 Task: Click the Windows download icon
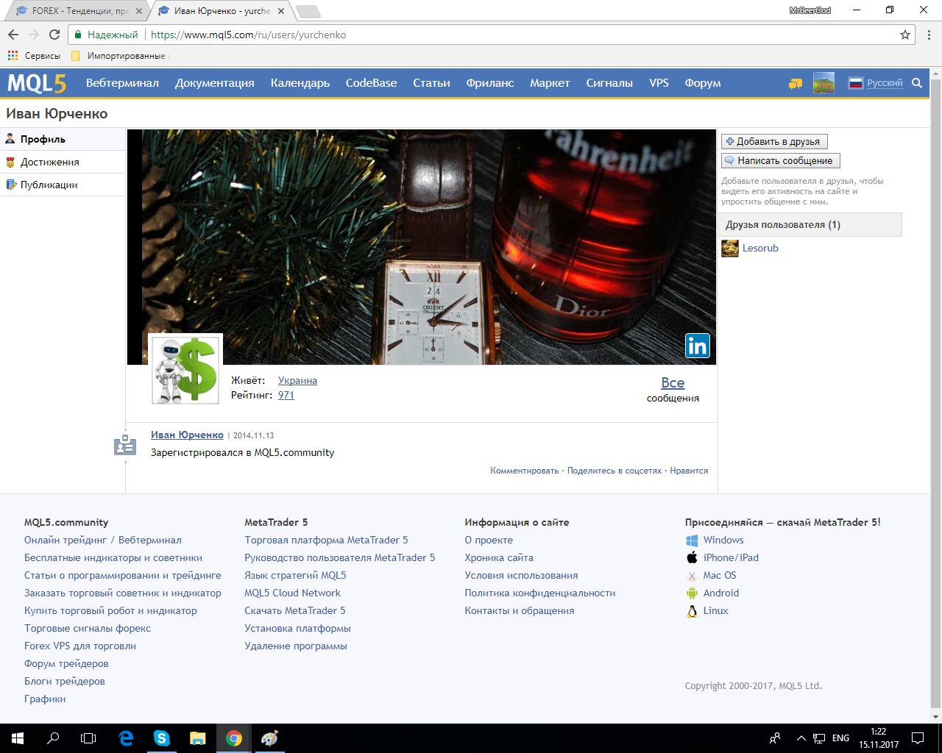click(692, 540)
